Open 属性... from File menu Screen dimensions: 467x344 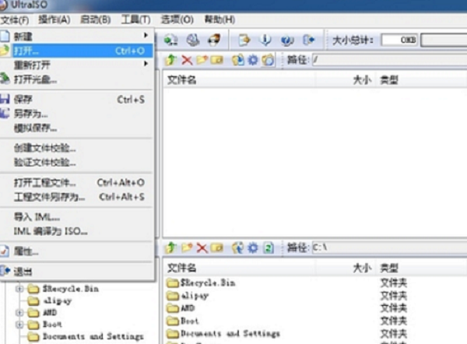click(x=77, y=251)
